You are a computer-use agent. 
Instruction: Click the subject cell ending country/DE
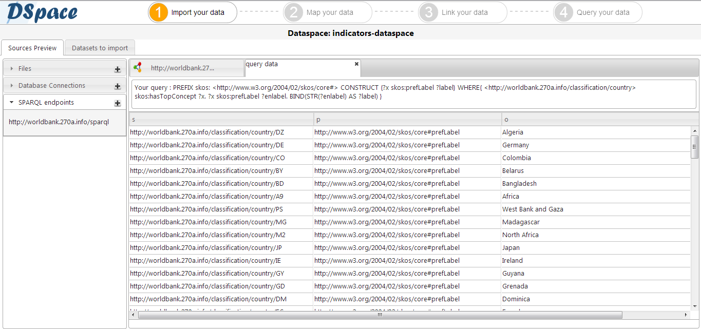[221, 145]
